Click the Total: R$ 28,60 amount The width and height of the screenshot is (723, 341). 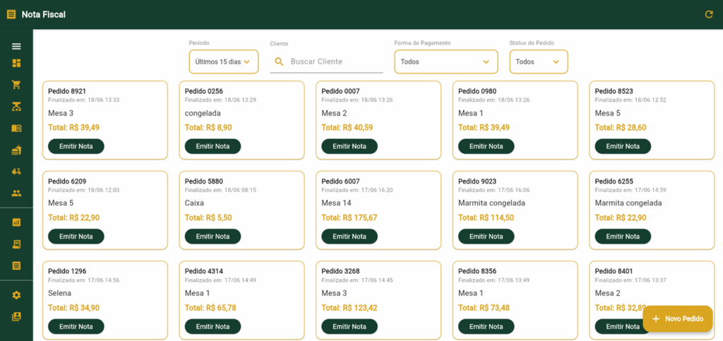tap(621, 128)
